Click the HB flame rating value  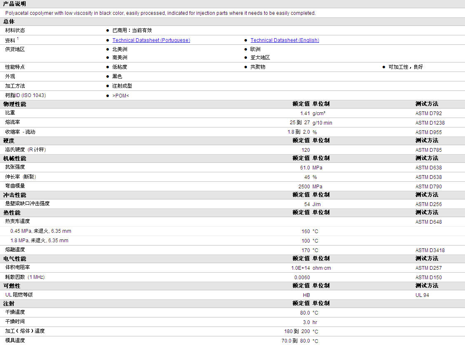tap(306, 295)
